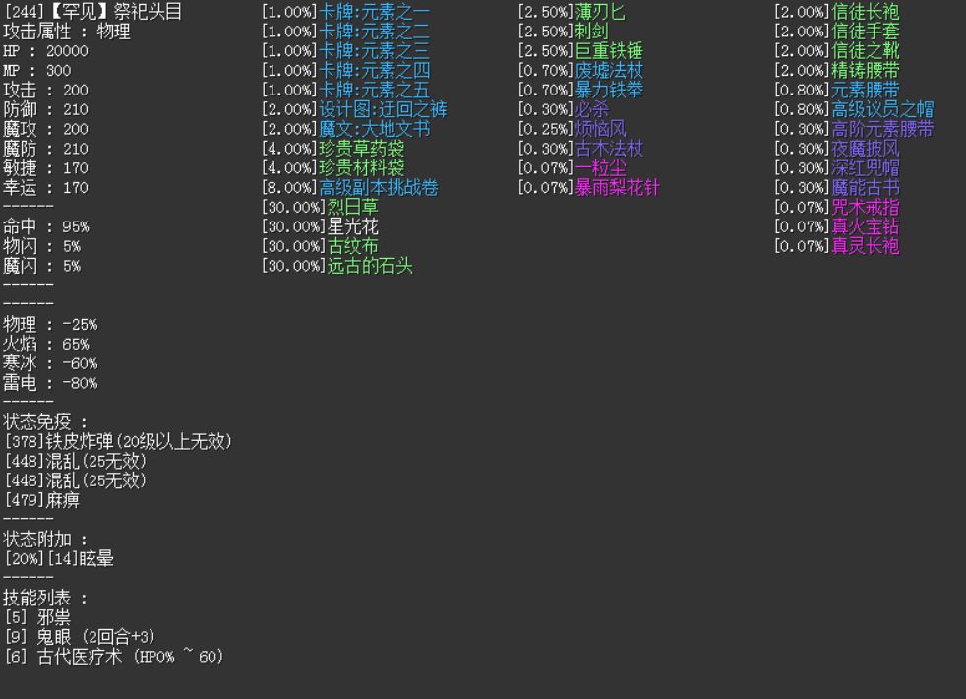Click drop item 暴雨梨花针
The height and width of the screenshot is (699, 966).
pos(618,188)
